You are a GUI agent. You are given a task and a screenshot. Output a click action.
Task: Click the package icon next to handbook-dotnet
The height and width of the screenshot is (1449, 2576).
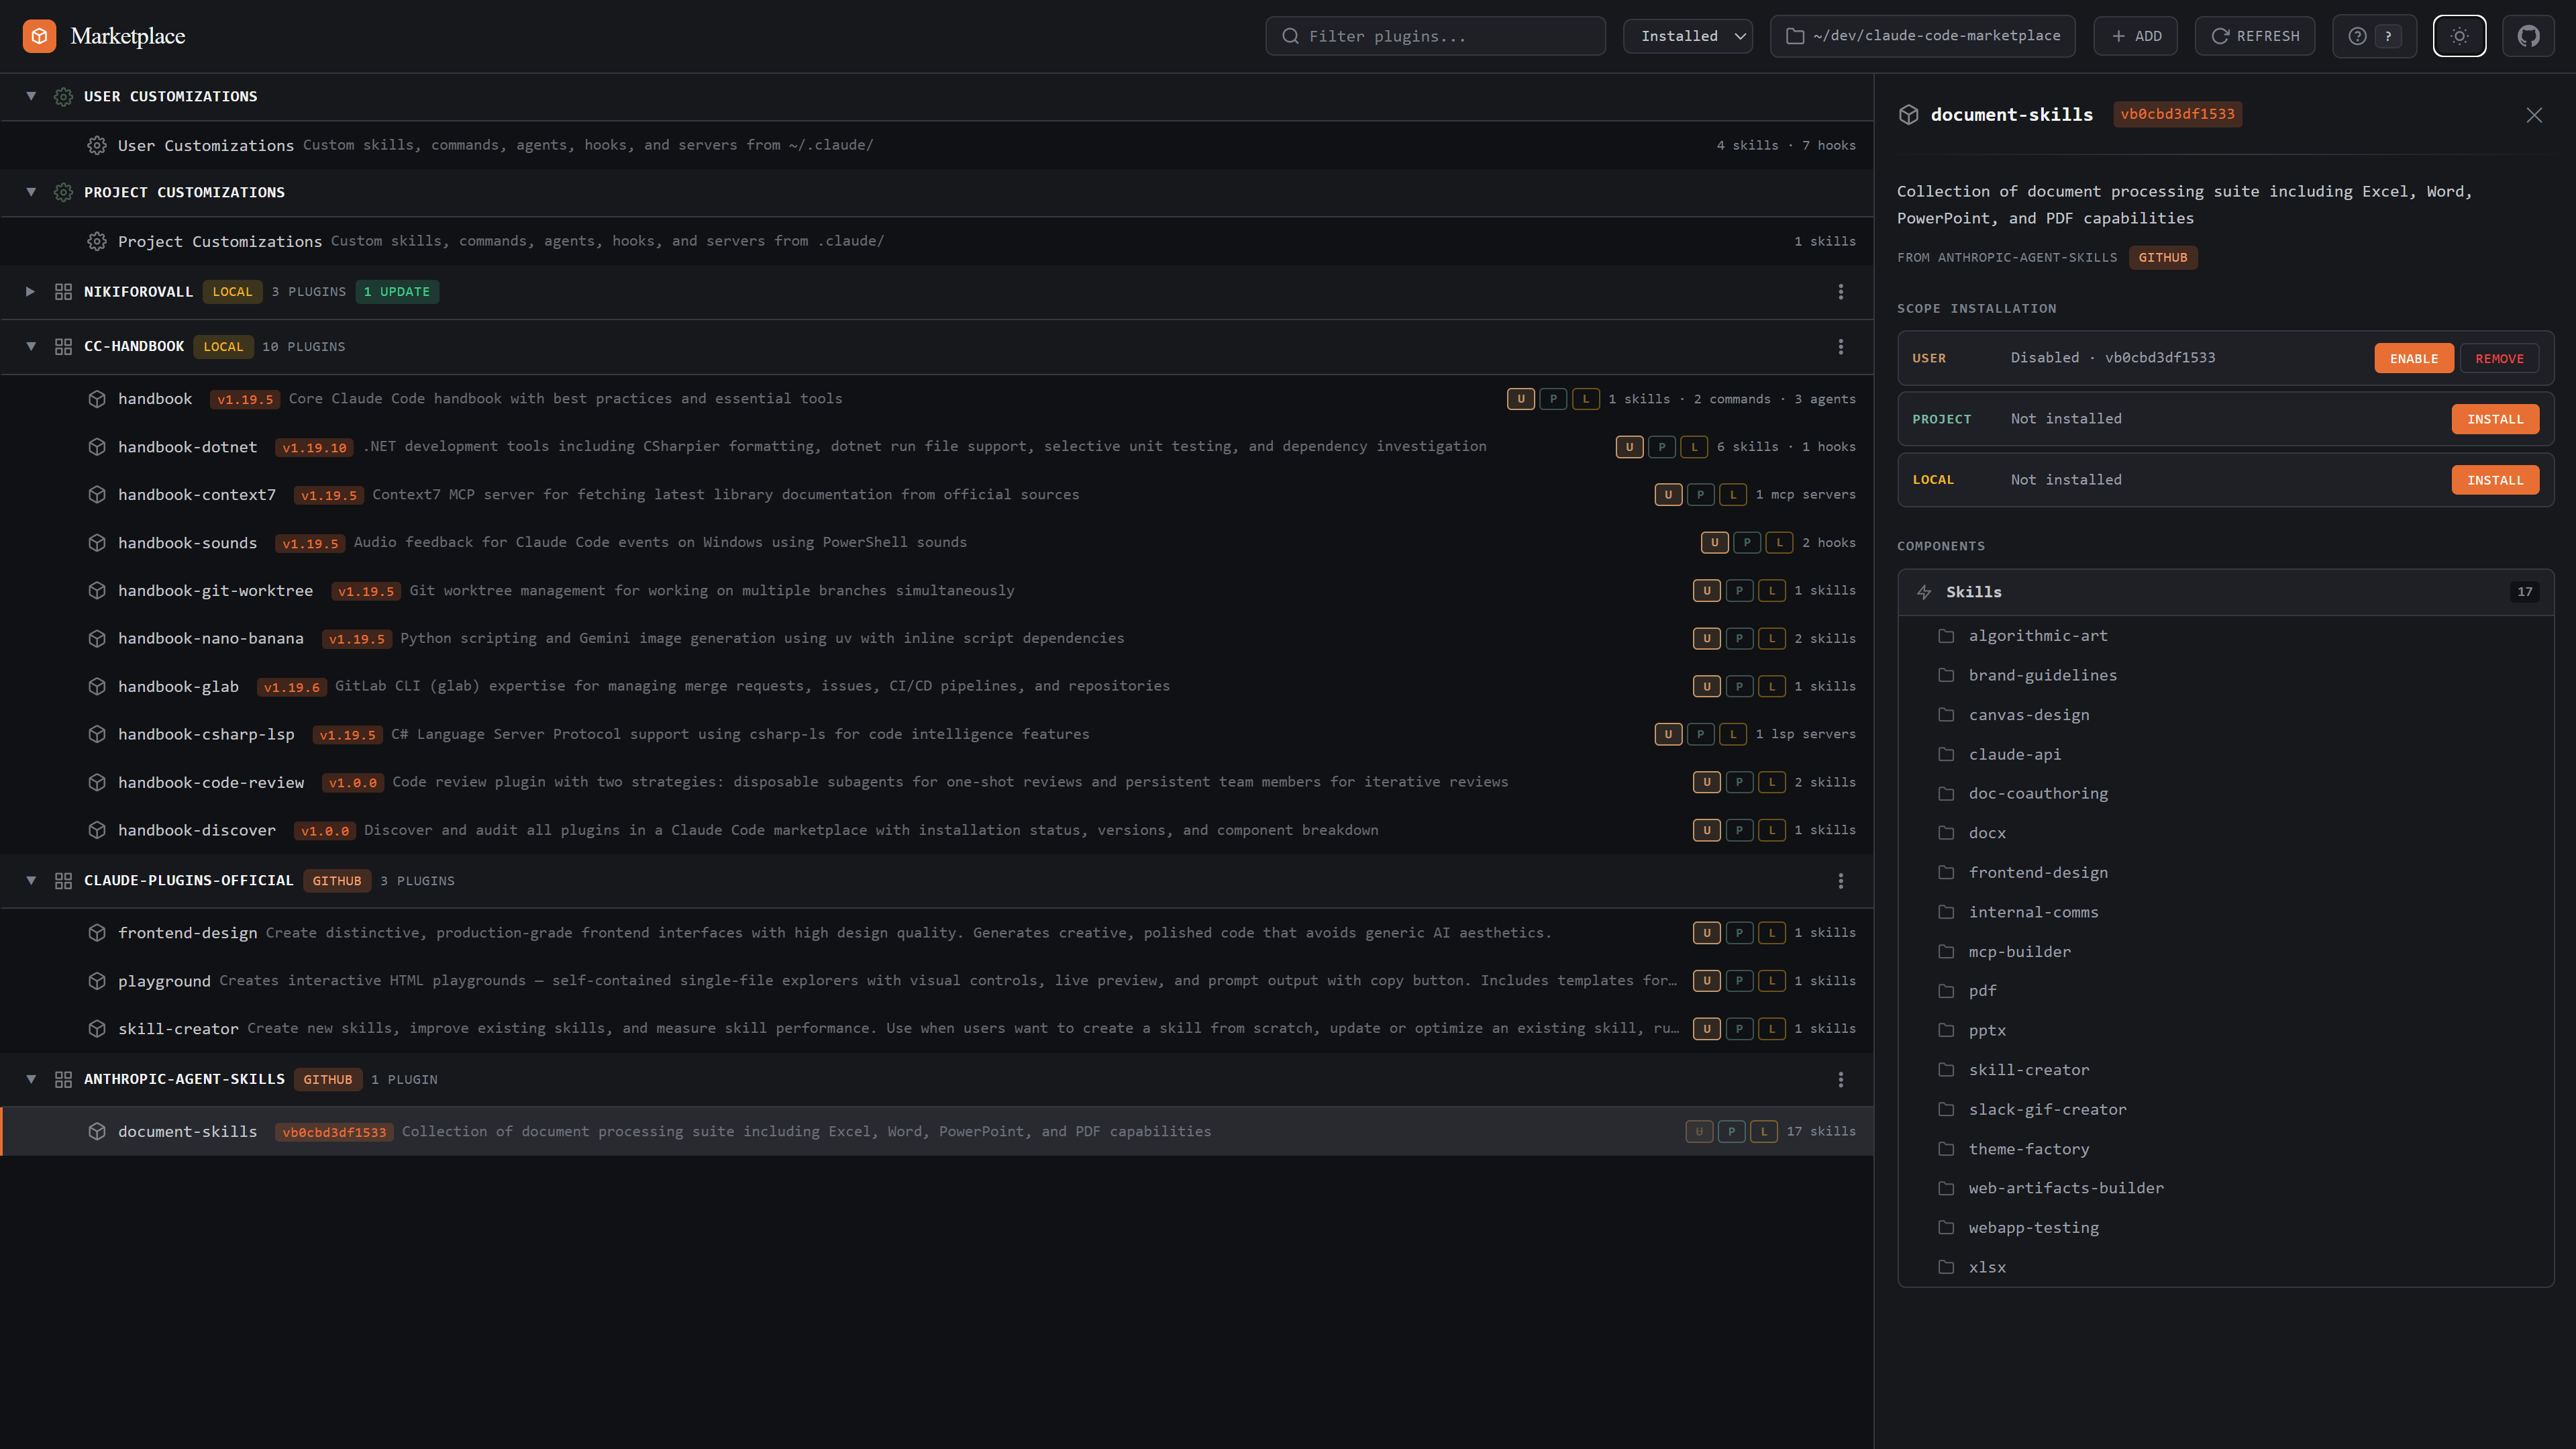click(x=97, y=447)
